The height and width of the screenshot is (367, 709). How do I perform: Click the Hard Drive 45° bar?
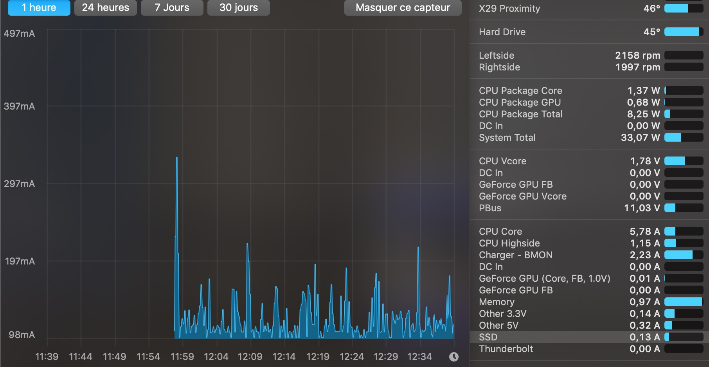tap(684, 32)
